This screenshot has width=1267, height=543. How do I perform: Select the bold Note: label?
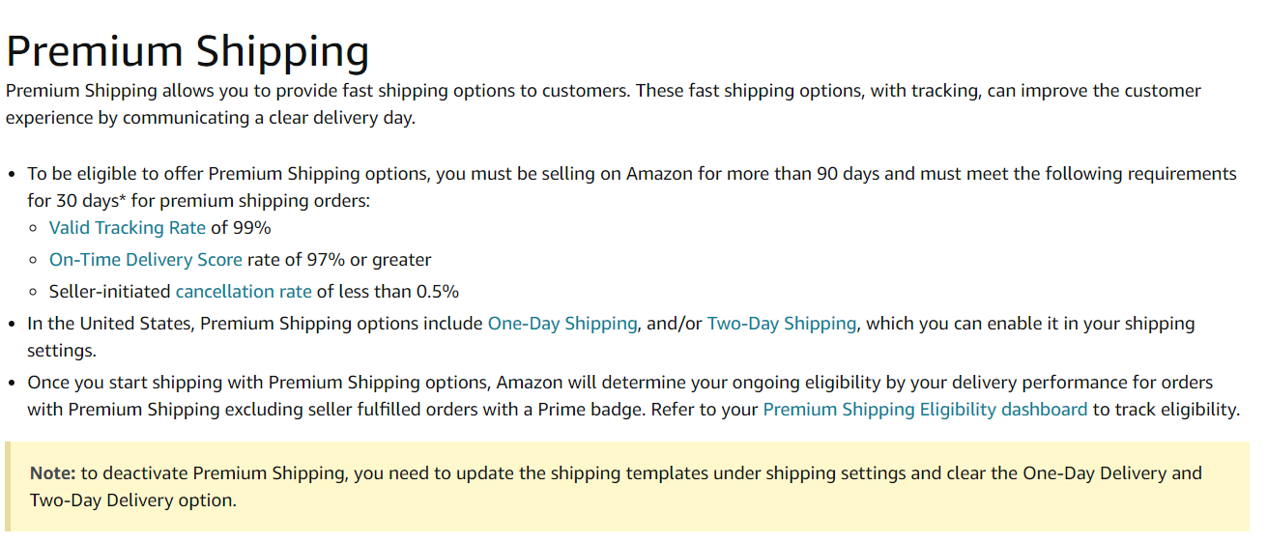[53, 473]
